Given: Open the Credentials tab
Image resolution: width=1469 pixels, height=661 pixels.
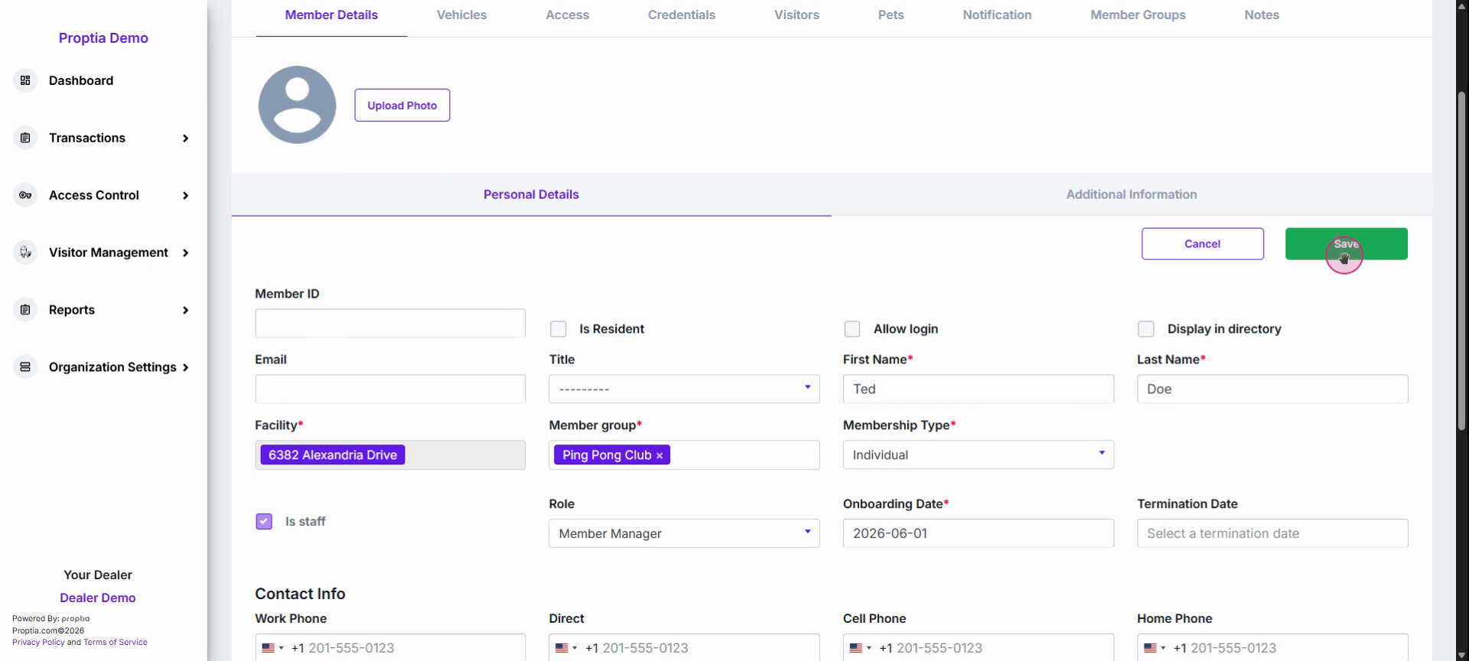Looking at the screenshot, I should pos(682,15).
